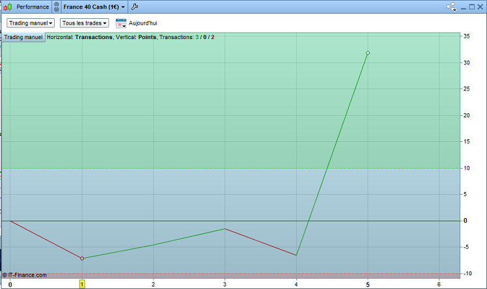The height and width of the screenshot is (289, 487).
Task: Expand the Tous les trades dropdown
Action: (84, 23)
